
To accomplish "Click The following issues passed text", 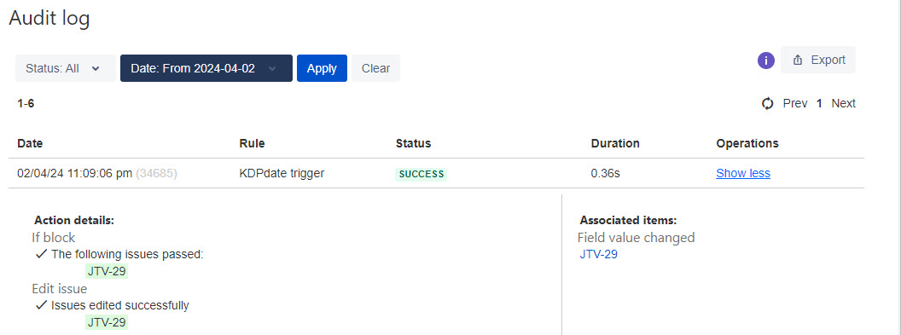I will [x=127, y=254].
